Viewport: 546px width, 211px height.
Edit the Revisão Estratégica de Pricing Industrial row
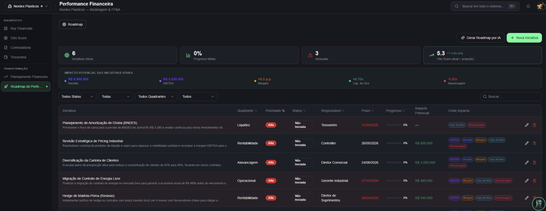click(x=527, y=143)
